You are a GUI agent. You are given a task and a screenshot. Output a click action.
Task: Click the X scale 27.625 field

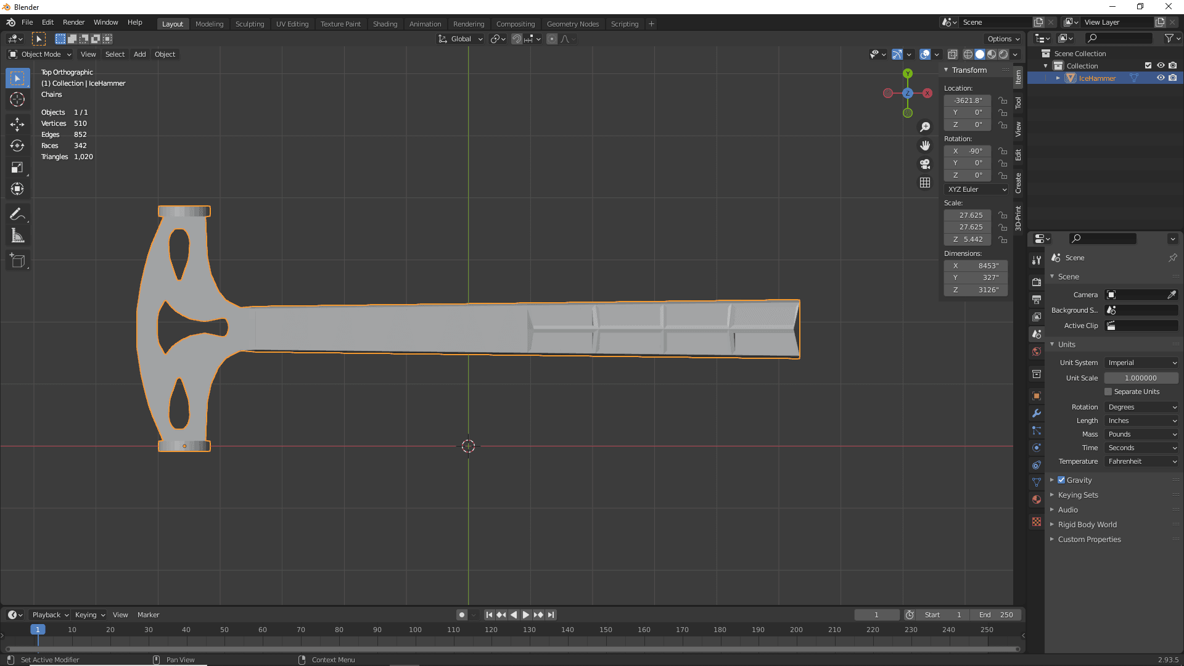pyautogui.click(x=968, y=215)
